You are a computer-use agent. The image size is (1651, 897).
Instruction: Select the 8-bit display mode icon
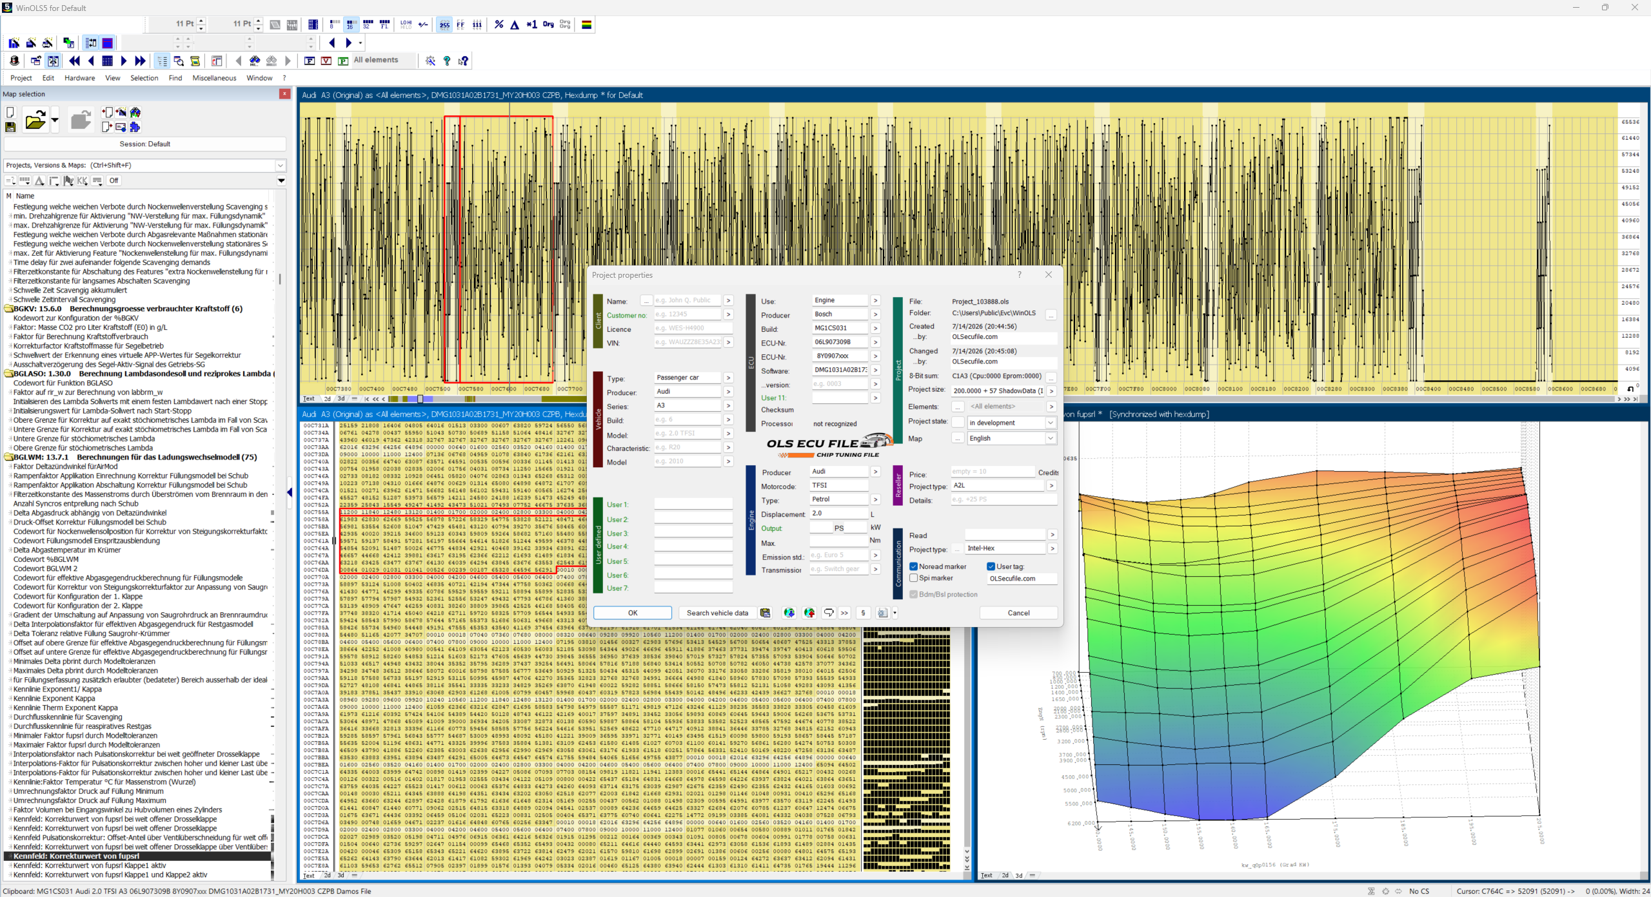pos(334,24)
